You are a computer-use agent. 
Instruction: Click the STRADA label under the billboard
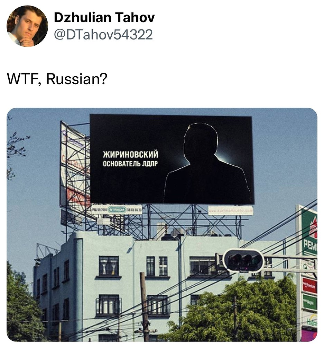click(117, 209)
